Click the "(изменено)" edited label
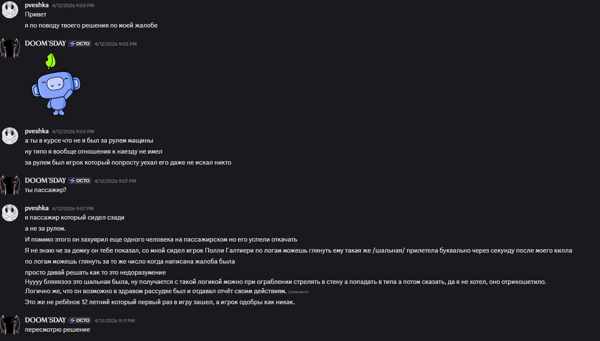Image resolution: width=600 pixels, height=341 pixels. point(298,292)
